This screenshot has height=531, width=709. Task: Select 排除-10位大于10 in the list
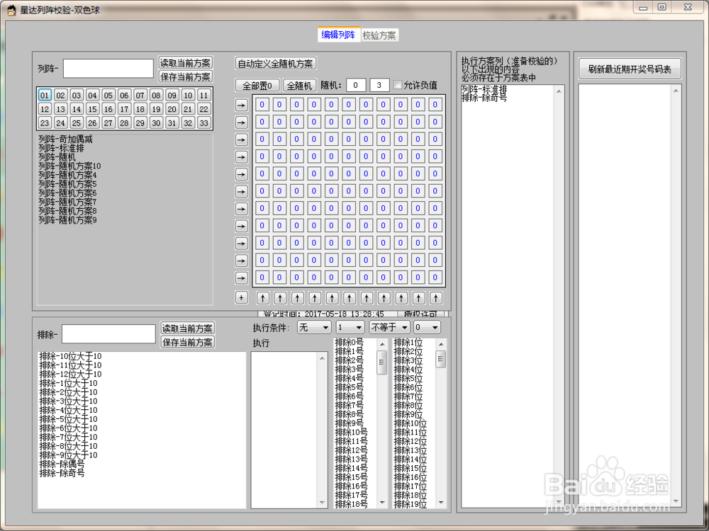(70, 356)
